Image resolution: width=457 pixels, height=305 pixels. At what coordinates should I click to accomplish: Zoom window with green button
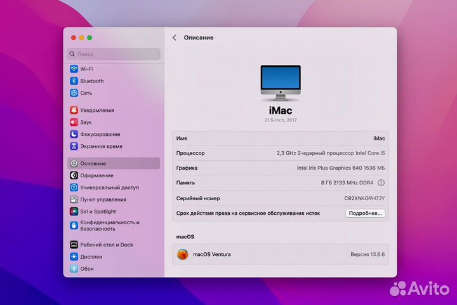click(x=89, y=37)
